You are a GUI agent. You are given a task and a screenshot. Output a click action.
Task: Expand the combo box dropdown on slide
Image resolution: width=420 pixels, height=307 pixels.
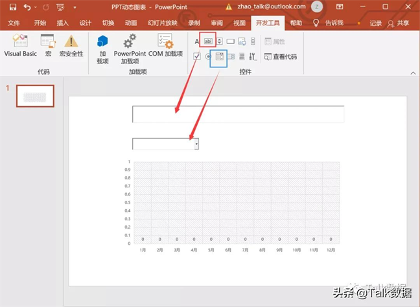[x=196, y=144]
